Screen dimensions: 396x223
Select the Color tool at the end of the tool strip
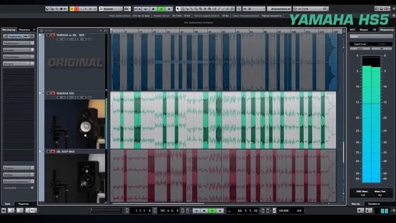coord(232,9)
